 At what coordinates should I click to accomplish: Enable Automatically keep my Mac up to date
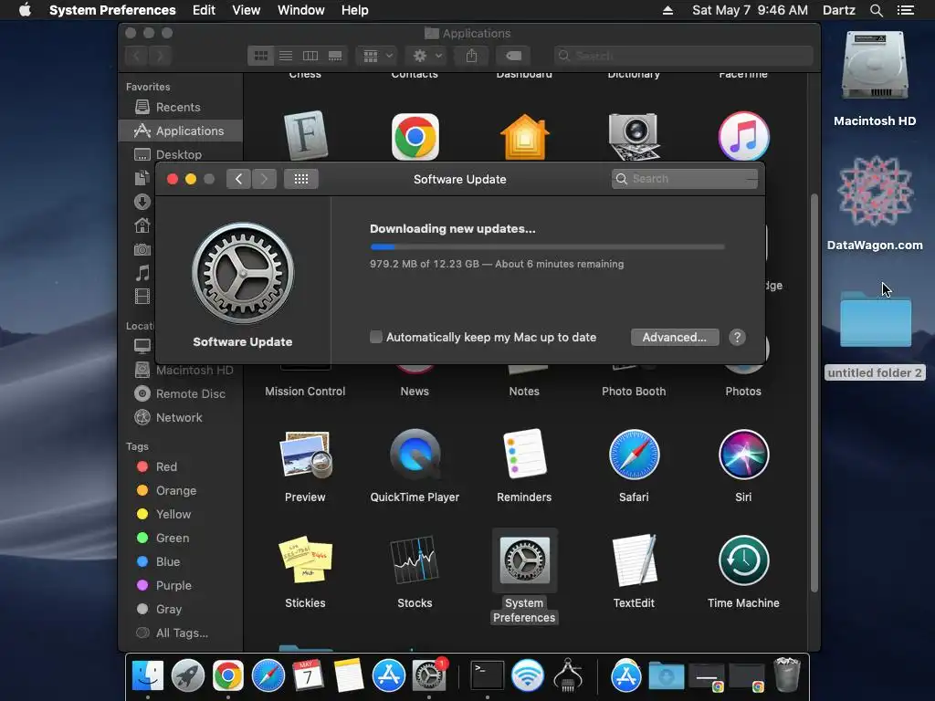point(375,338)
